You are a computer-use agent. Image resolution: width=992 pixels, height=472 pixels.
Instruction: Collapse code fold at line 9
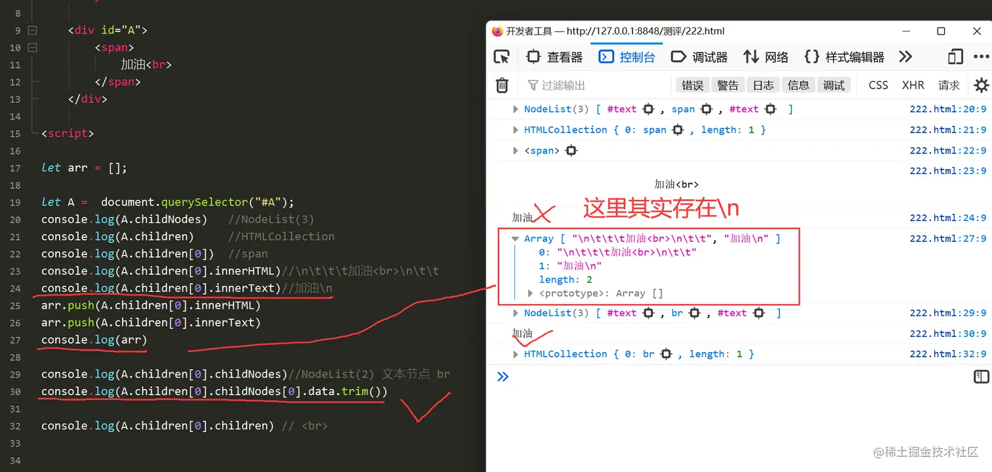click(33, 30)
